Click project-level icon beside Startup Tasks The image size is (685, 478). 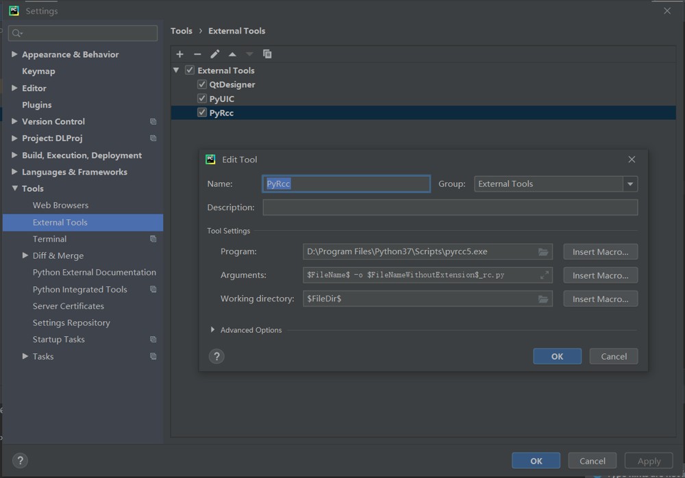pos(153,340)
